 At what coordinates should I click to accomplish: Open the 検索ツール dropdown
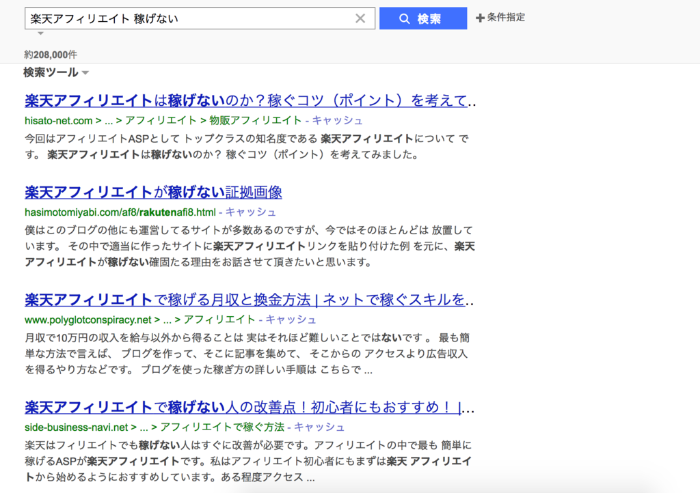click(x=56, y=72)
